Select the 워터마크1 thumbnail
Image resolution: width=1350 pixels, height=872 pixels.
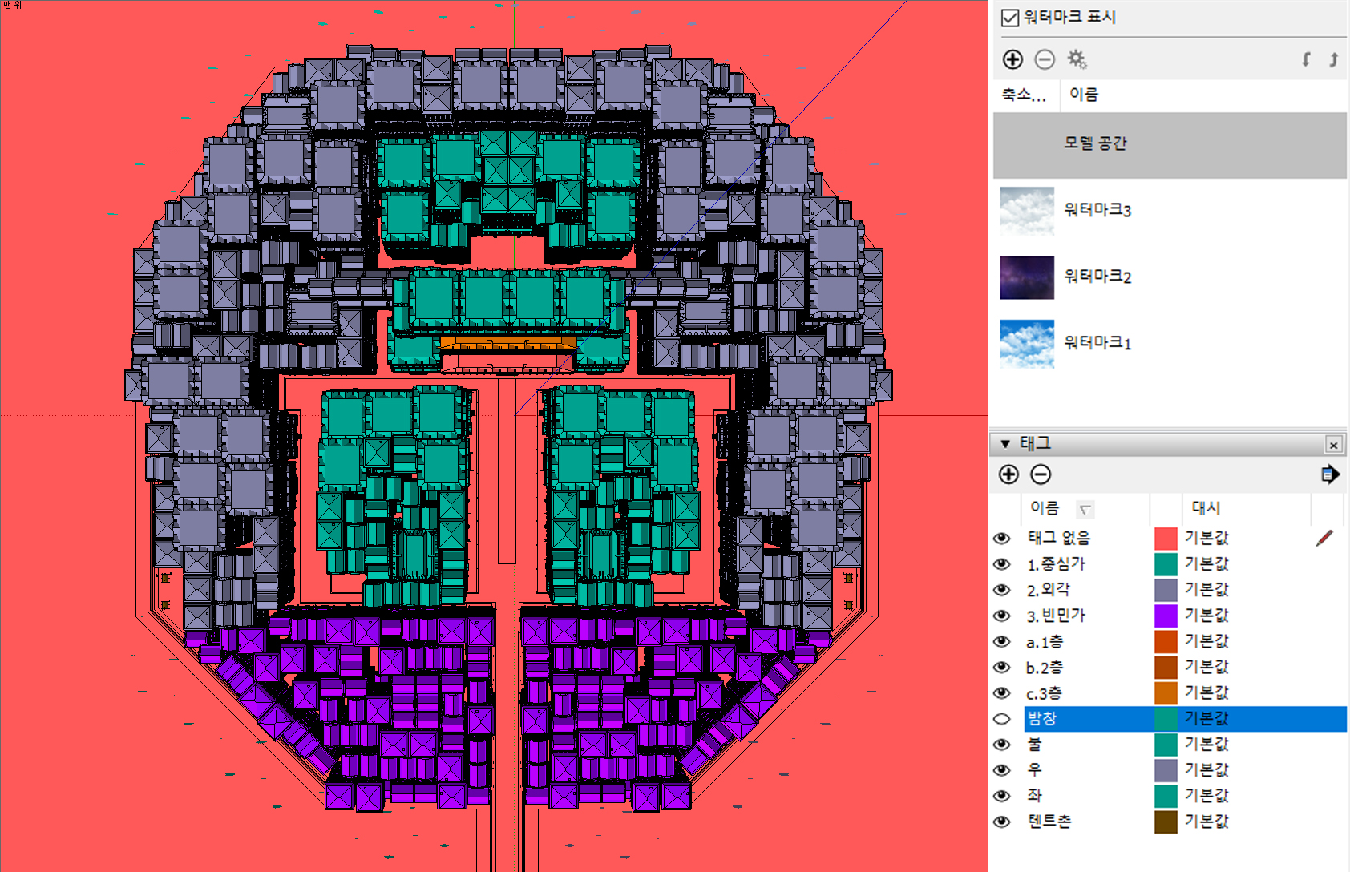point(1027,343)
